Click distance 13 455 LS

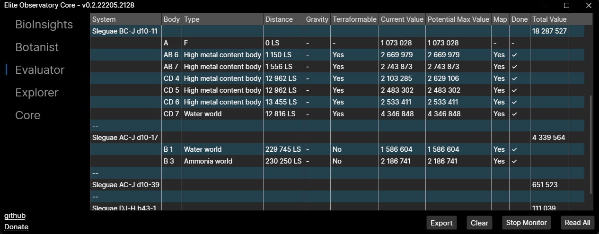[x=281, y=102]
